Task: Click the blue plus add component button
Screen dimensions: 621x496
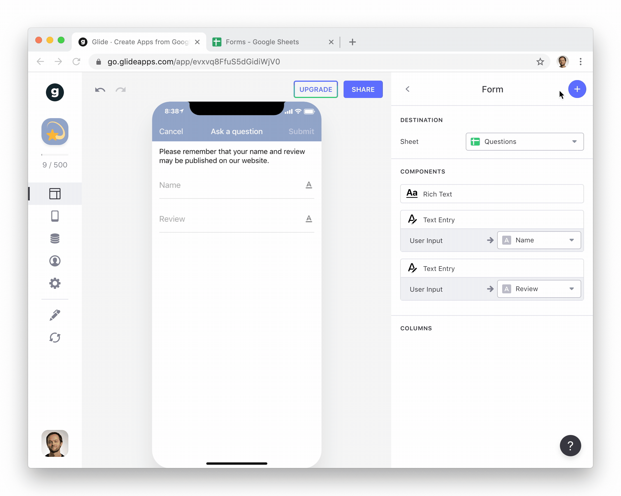Action: pyautogui.click(x=577, y=89)
